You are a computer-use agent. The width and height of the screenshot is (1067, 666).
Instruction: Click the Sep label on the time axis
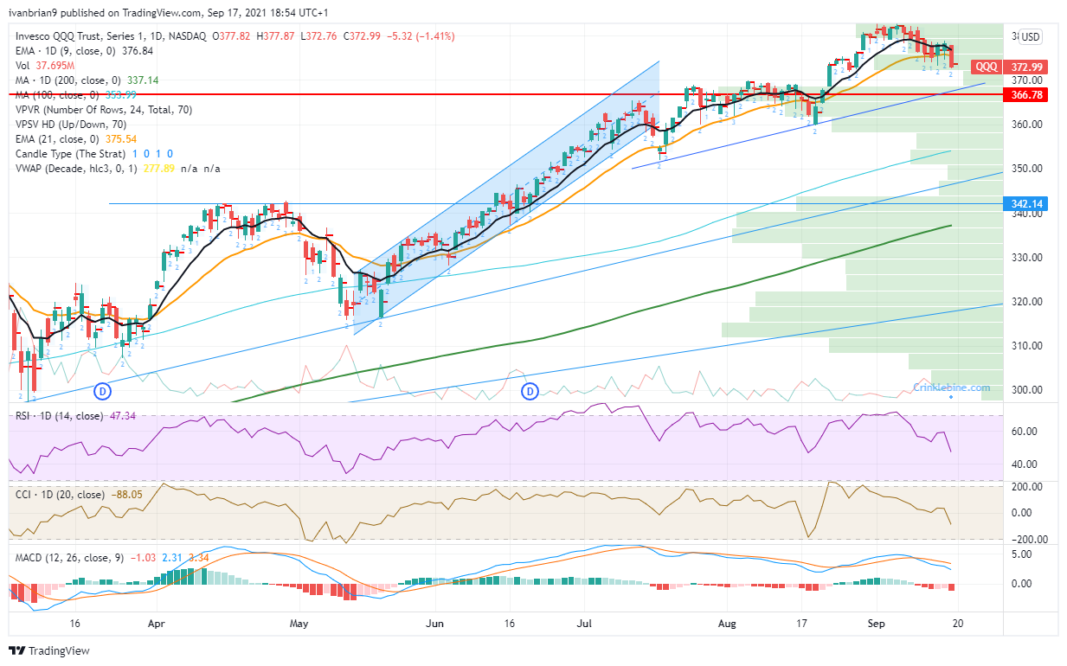click(875, 623)
